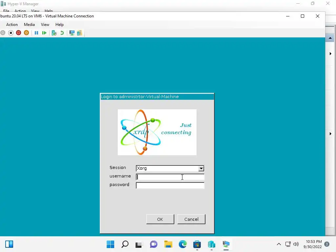Open the Widgets panel icon
This screenshot has height=252, width=336.
[x=9, y=244]
